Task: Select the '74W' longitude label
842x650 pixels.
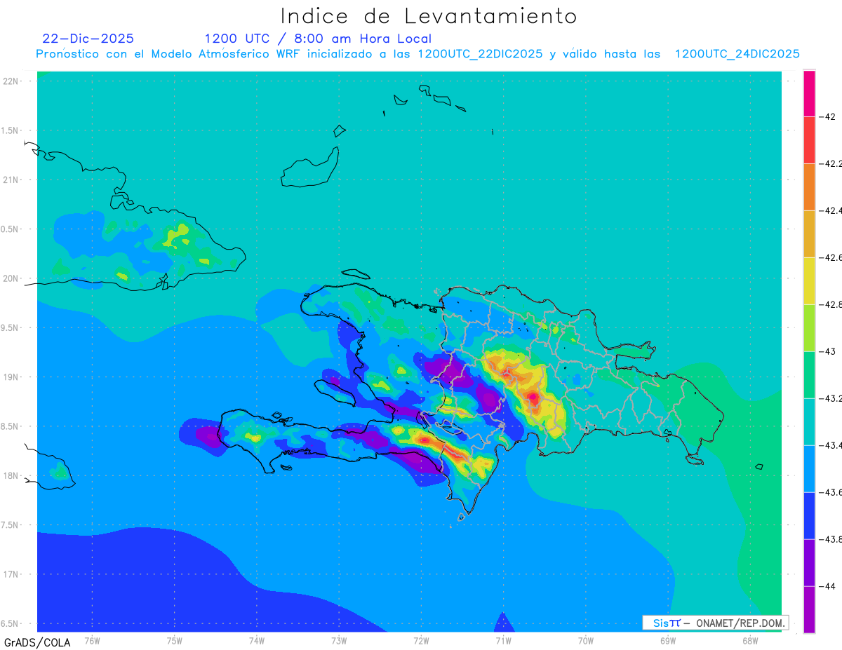Action: point(256,640)
